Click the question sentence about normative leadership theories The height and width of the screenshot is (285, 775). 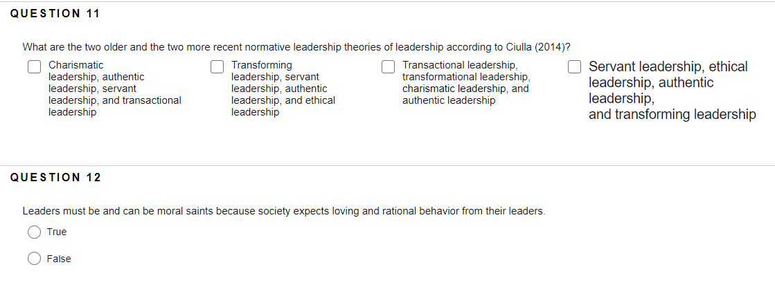pos(296,48)
